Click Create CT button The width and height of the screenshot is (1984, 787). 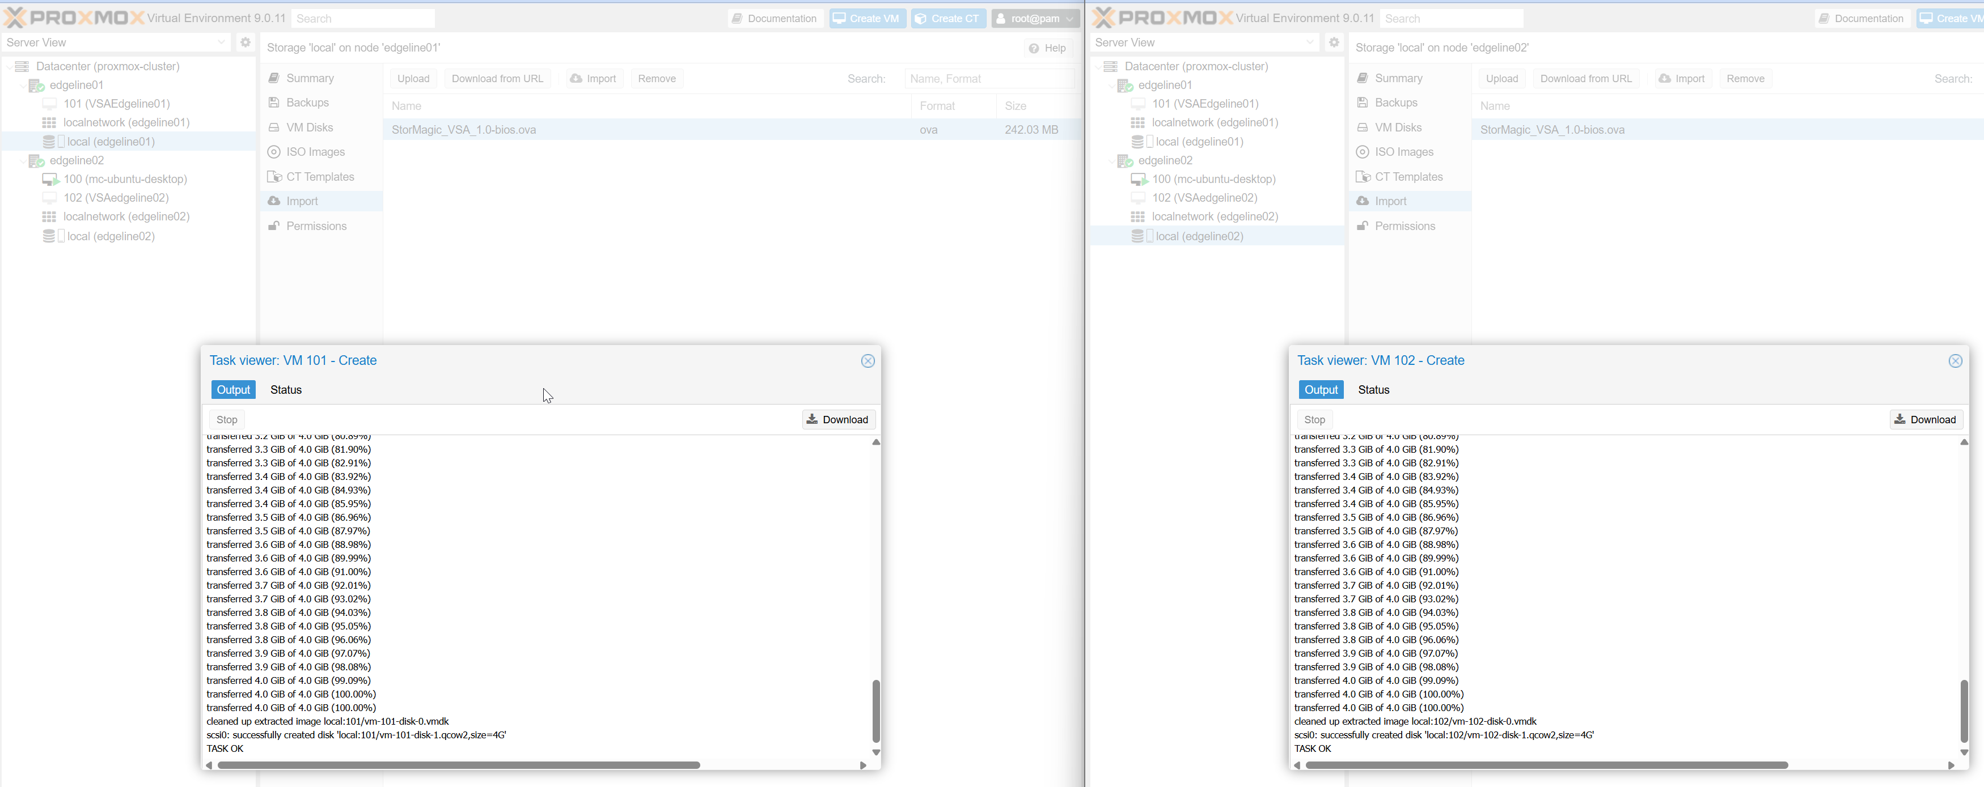(948, 19)
